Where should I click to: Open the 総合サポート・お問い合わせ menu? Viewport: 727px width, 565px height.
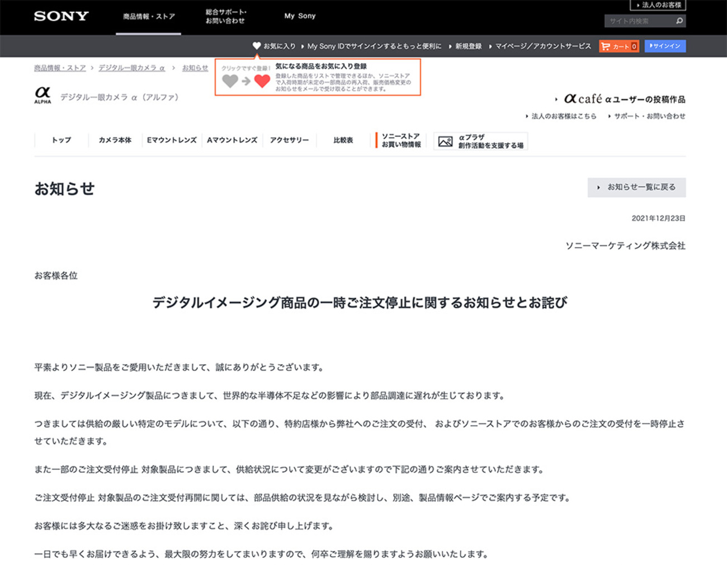point(225,17)
